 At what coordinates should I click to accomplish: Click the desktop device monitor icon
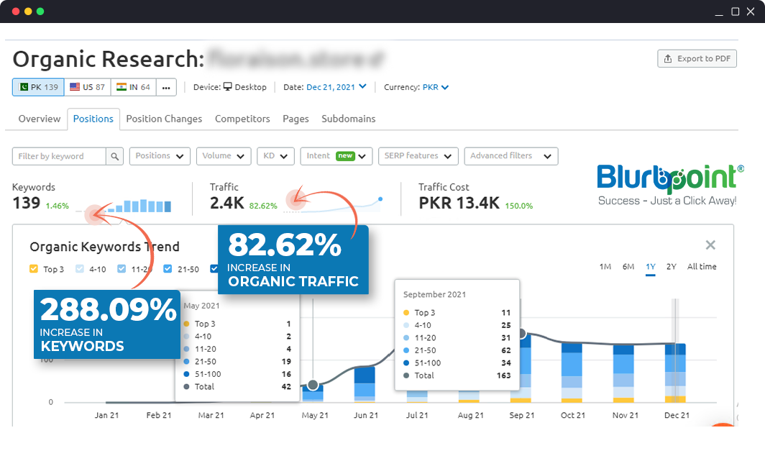[228, 87]
